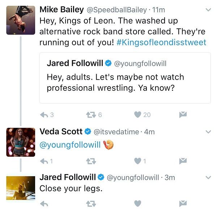This screenshot has height=211, width=217.
Task: Reply to Veda Scott's tweet
Action: 44,161
